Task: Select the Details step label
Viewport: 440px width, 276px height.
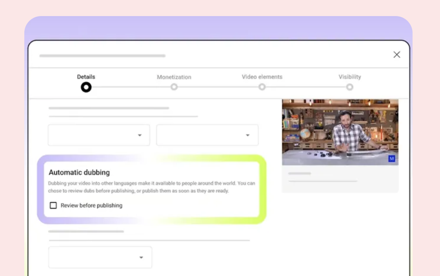Action: tap(86, 77)
